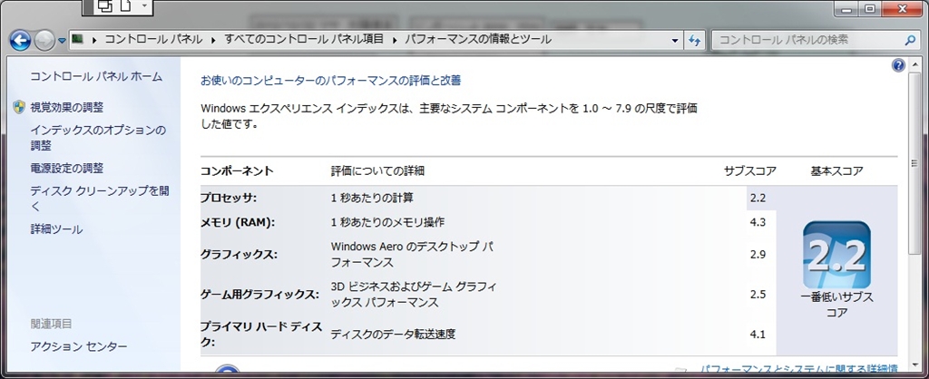Screen dimensions: 929x379
Task: Open the address bar history dropdown
Action: [x=675, y=40]
